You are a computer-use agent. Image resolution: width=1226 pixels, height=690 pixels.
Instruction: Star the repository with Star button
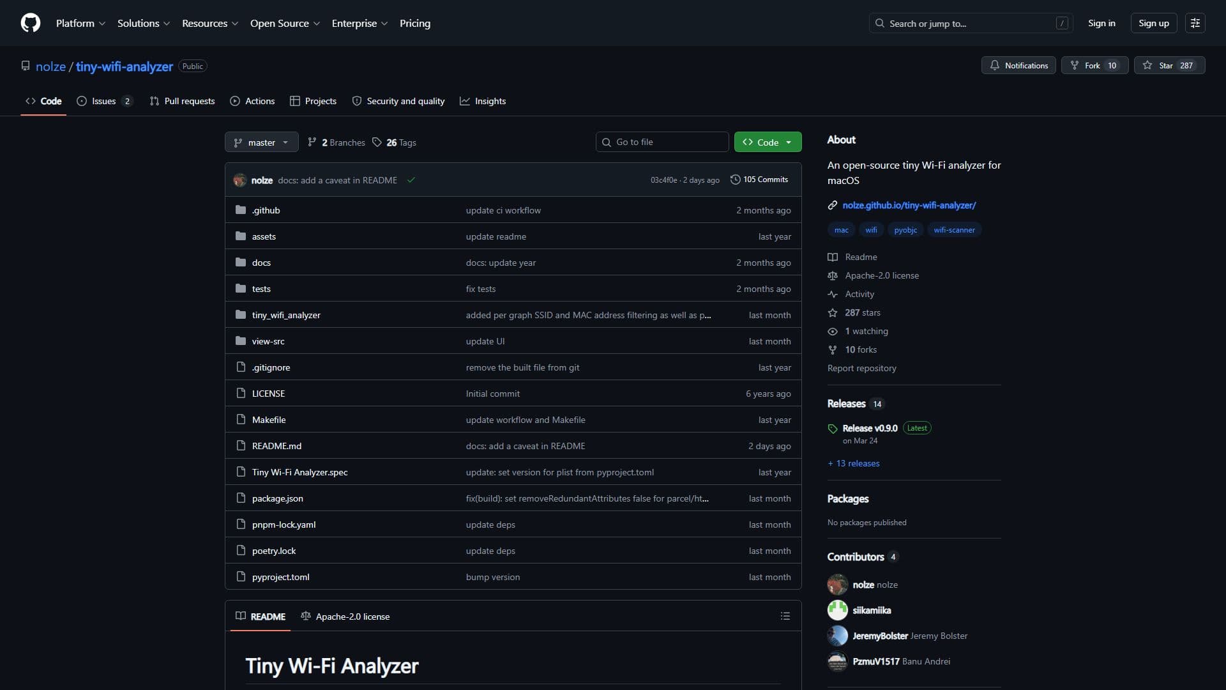point(1169,65)
